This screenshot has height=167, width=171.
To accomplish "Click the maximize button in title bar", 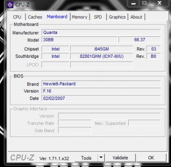I will (x=144, y=3).
